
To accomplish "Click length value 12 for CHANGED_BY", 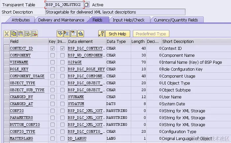I will click(x=144, y=97).
